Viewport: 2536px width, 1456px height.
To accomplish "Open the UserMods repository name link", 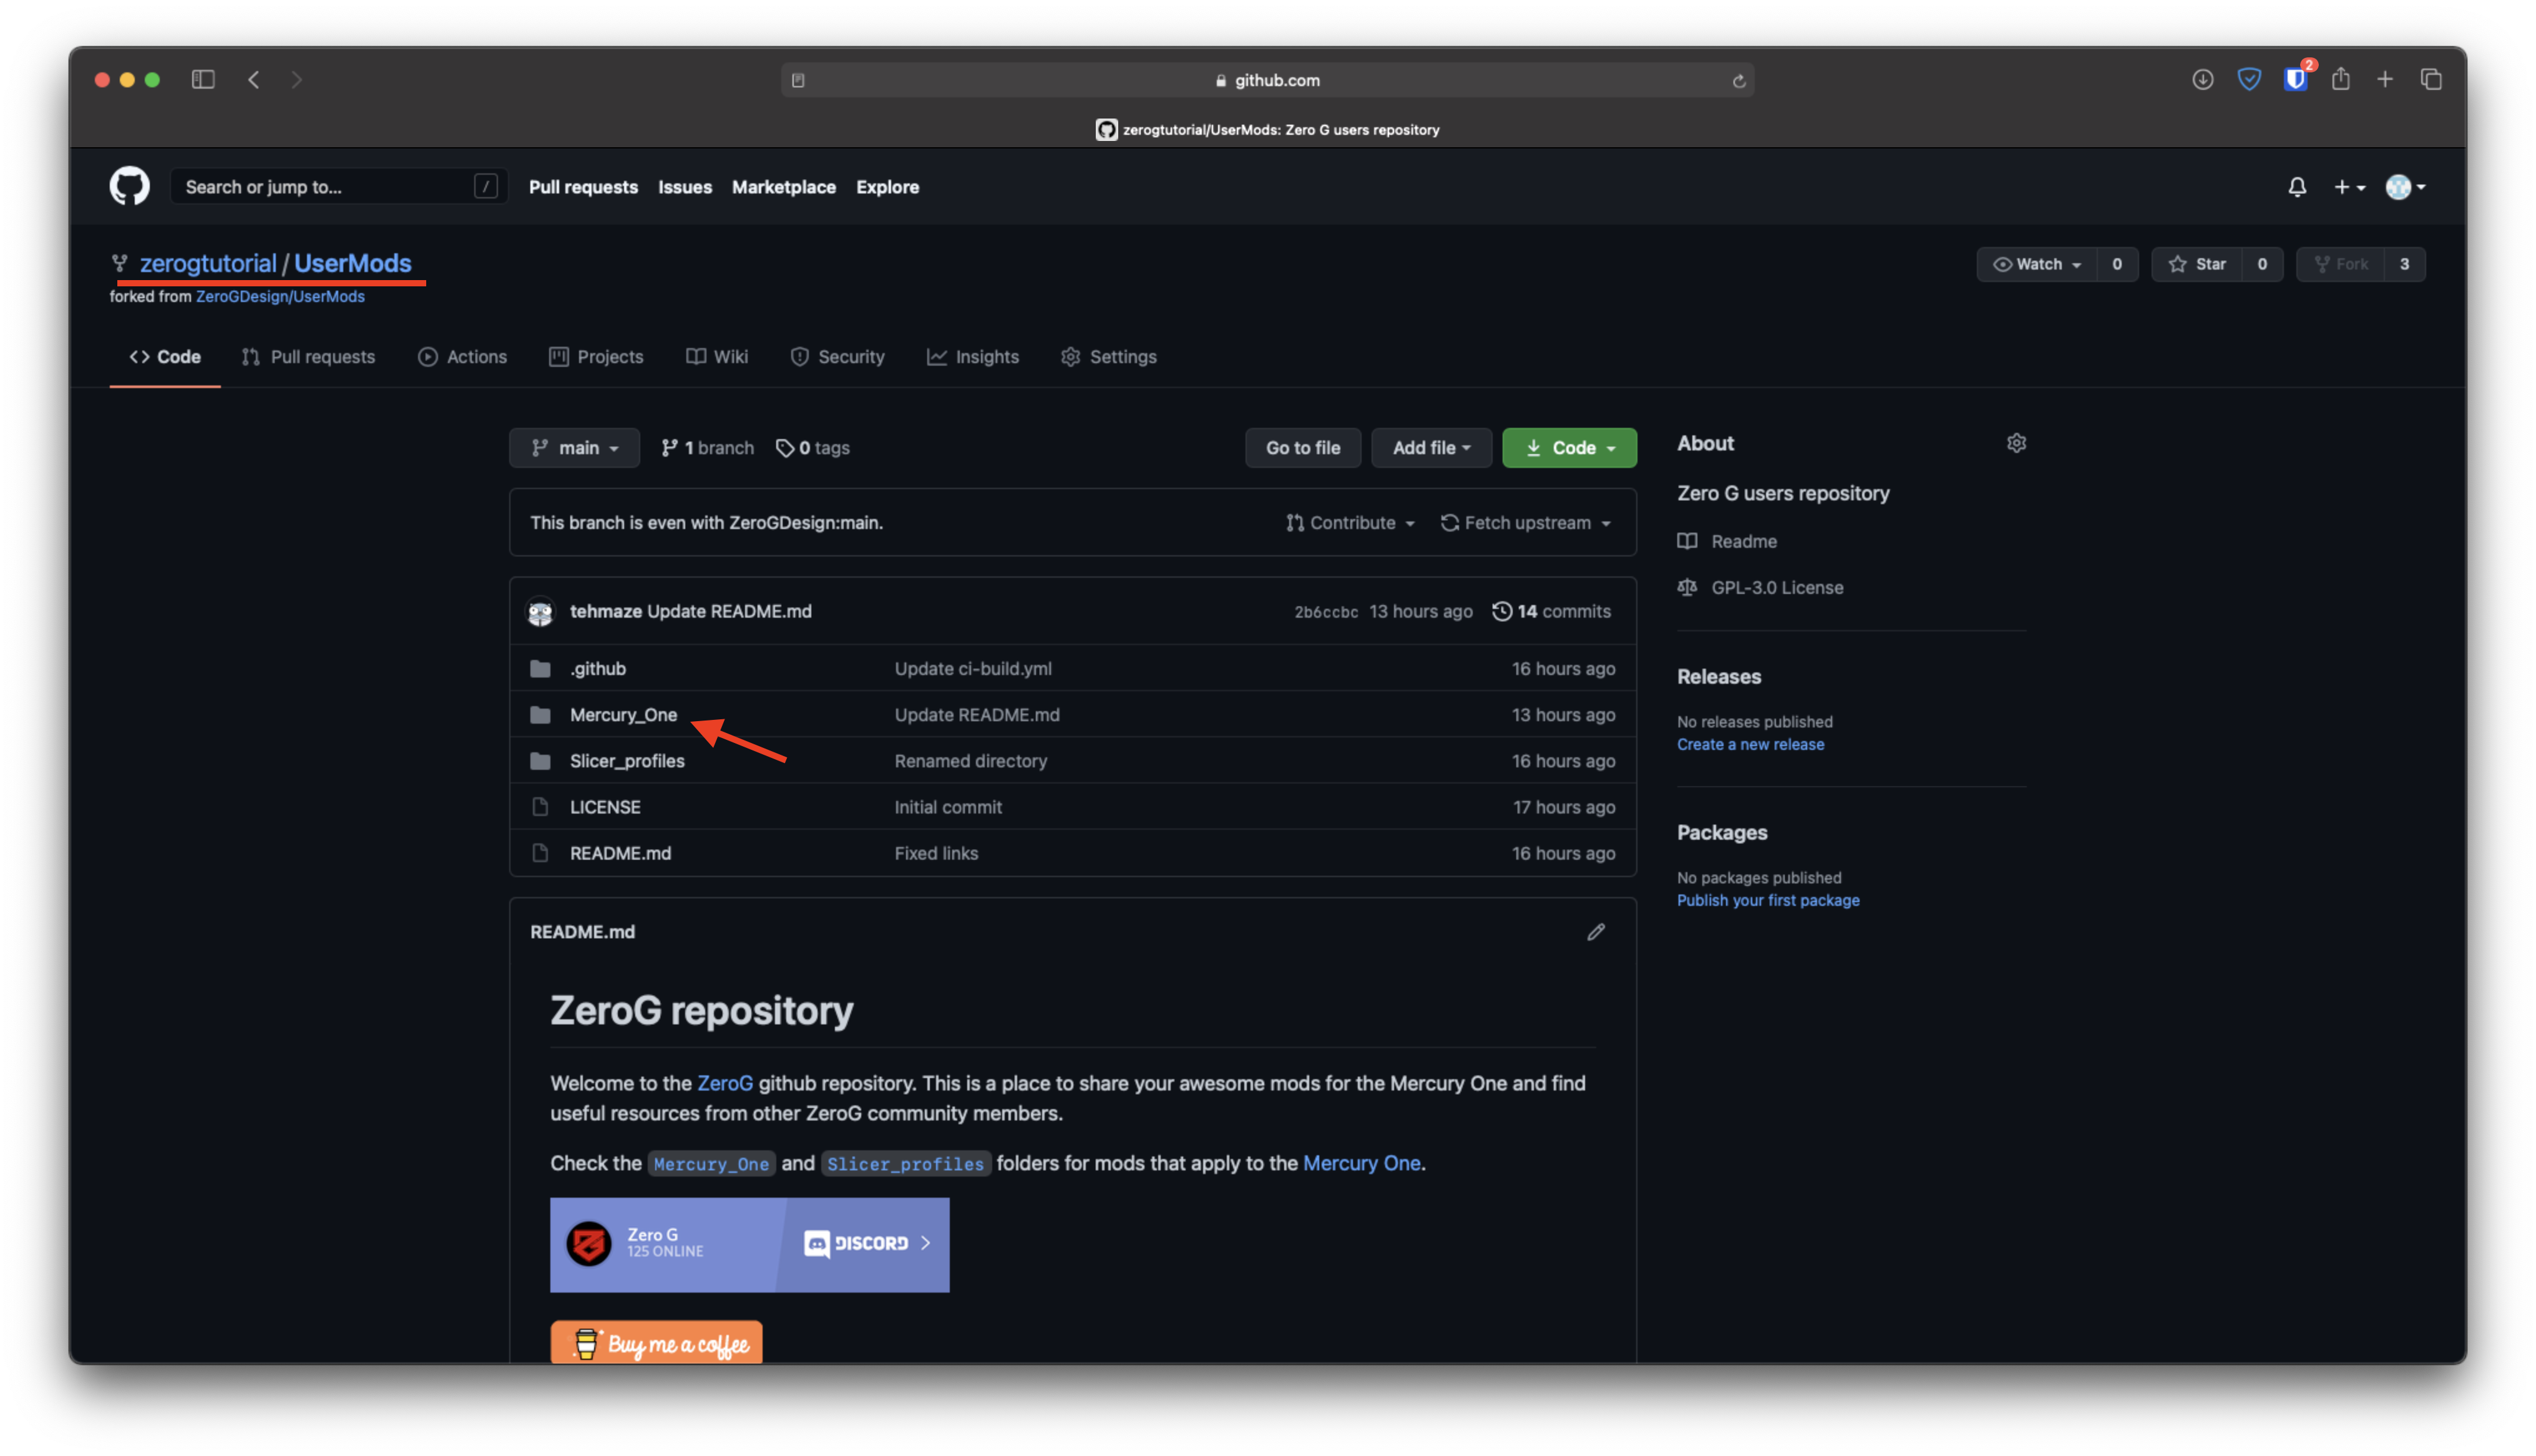I will [352, 263].
